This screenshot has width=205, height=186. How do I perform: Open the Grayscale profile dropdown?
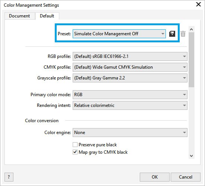130,78
